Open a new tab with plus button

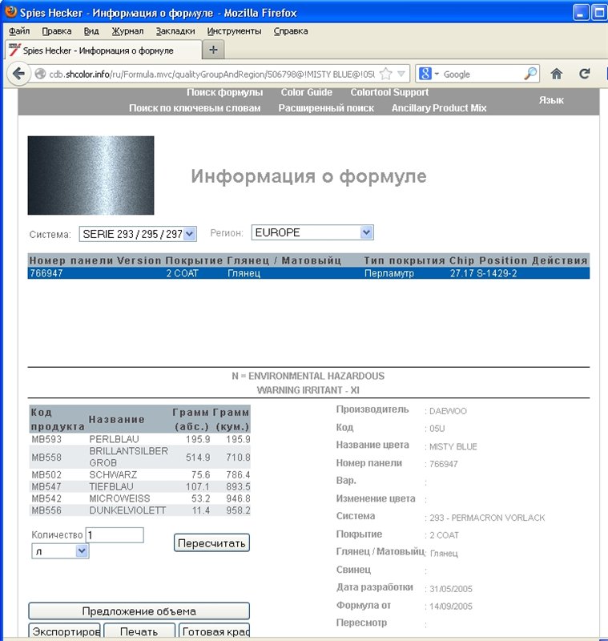(x=213, y=50)
